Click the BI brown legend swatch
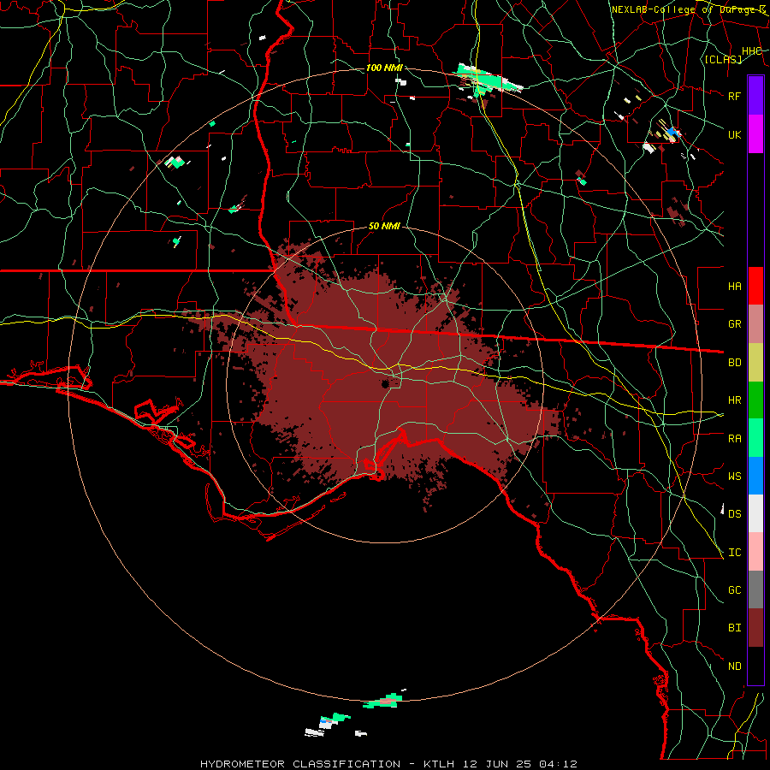 point(755,628)
